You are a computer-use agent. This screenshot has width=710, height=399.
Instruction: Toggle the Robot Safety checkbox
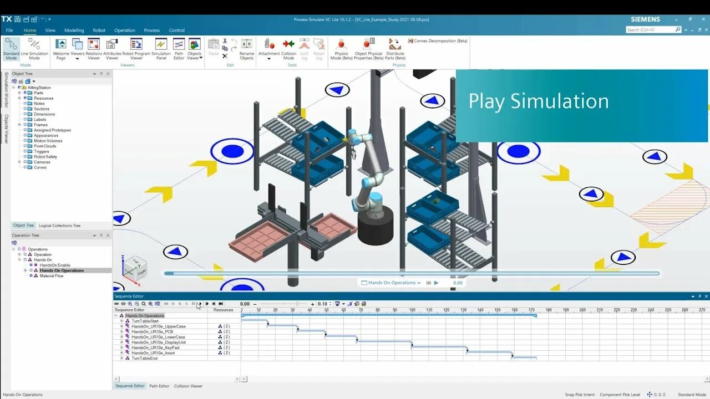tap(26, 157)
